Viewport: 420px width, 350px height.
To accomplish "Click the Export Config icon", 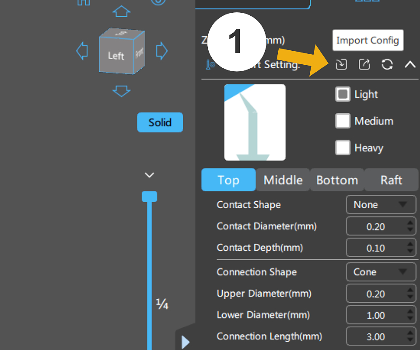I will [364, 65].
